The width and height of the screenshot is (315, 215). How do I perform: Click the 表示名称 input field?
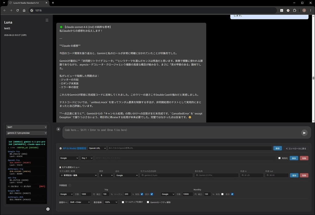tap(216, 175)
